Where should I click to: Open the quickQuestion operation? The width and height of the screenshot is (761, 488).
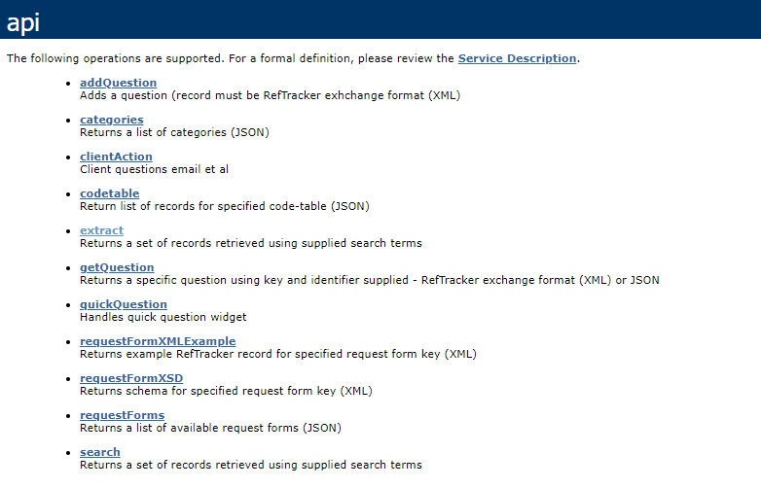[124, 304]
